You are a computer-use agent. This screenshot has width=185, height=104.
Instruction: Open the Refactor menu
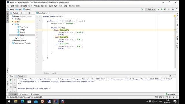point(44,6)
